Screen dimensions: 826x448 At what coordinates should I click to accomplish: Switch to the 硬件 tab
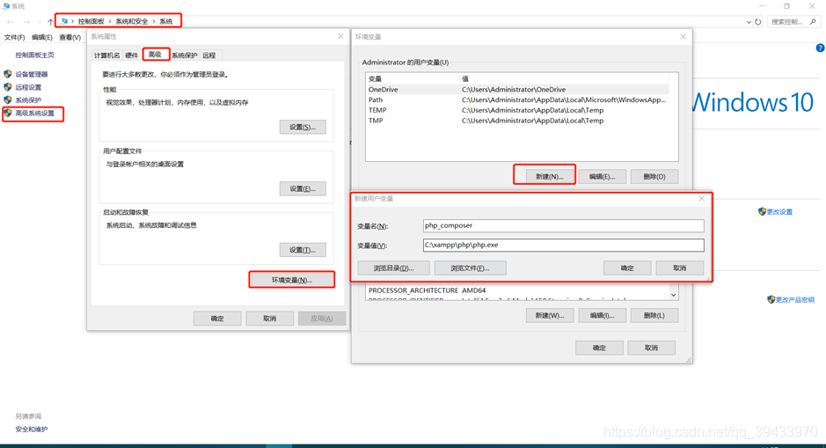tap(132, 55)
